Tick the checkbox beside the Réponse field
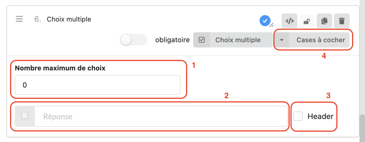 point(25,116)
